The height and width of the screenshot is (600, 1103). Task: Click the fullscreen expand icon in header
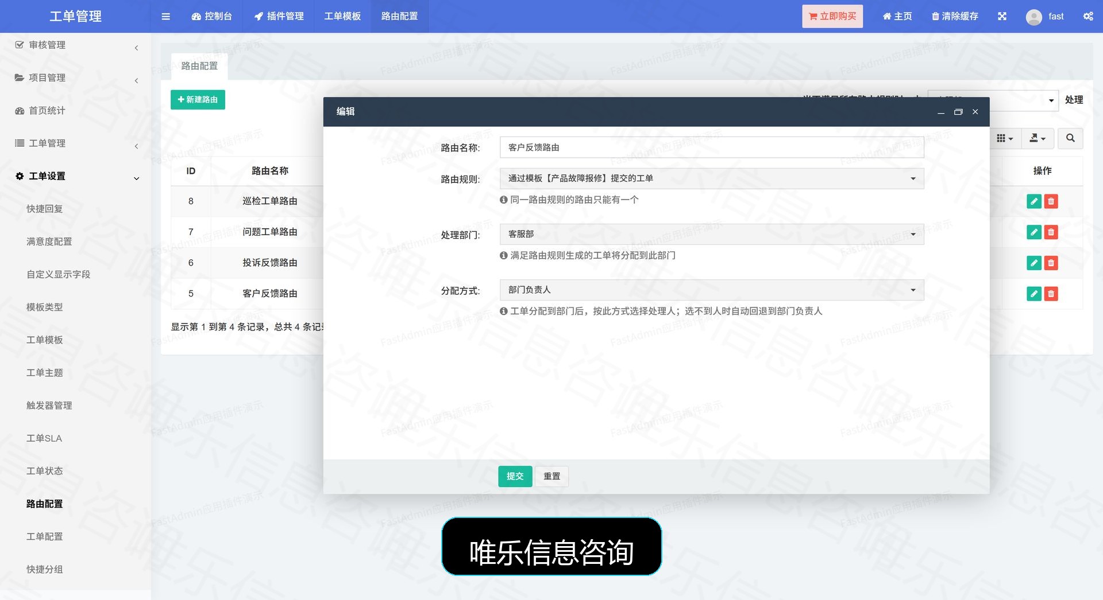click(1002, 16)
